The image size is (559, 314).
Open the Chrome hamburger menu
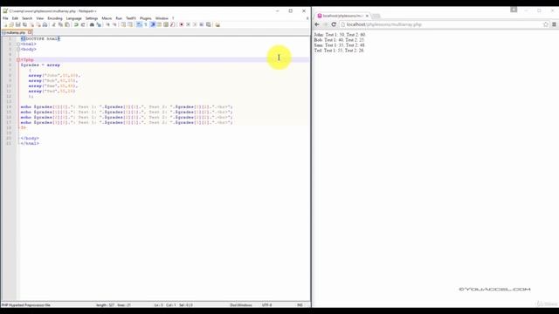coord(554,24)
